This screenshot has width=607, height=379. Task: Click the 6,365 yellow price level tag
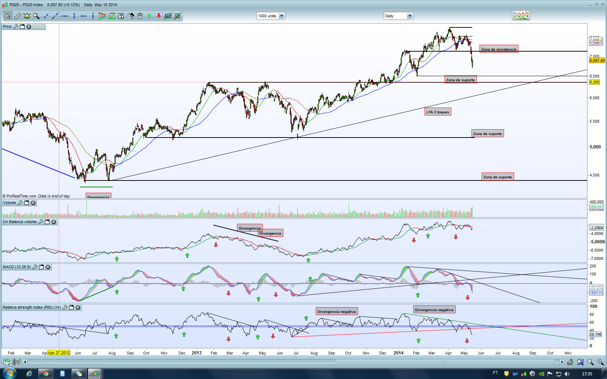pos(594,82)
